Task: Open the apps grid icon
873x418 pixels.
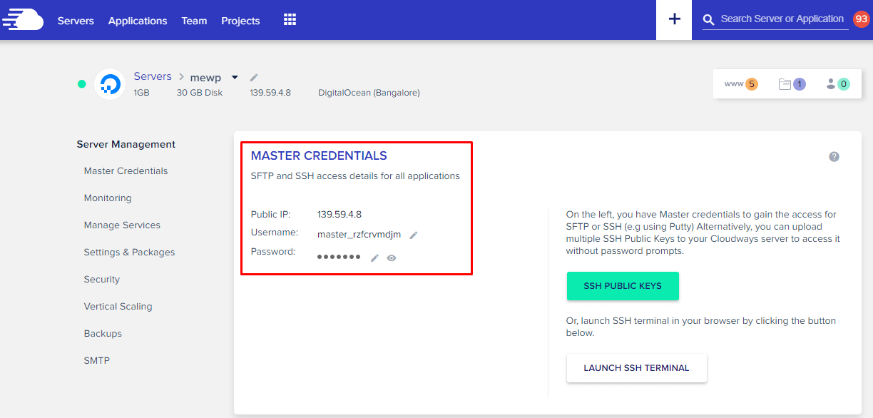Action: point(290,20)
